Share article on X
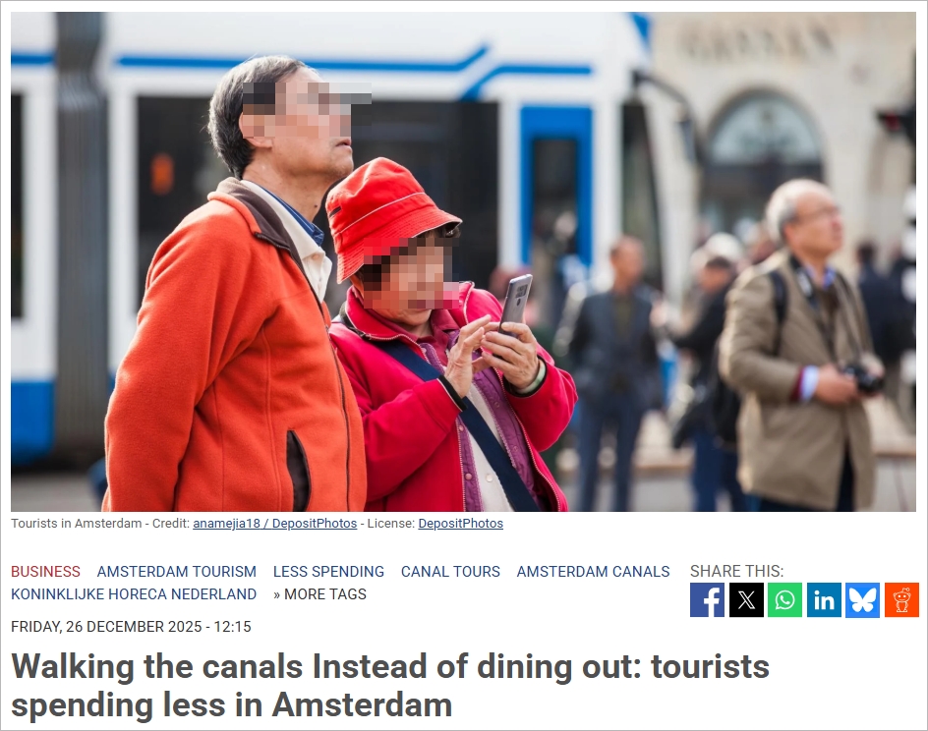The image size is (928, 731). pos(746,599)
